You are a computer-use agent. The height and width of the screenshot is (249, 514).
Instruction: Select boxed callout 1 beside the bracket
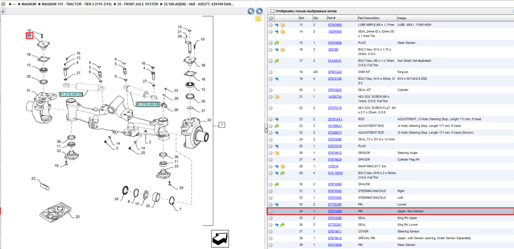222,124
